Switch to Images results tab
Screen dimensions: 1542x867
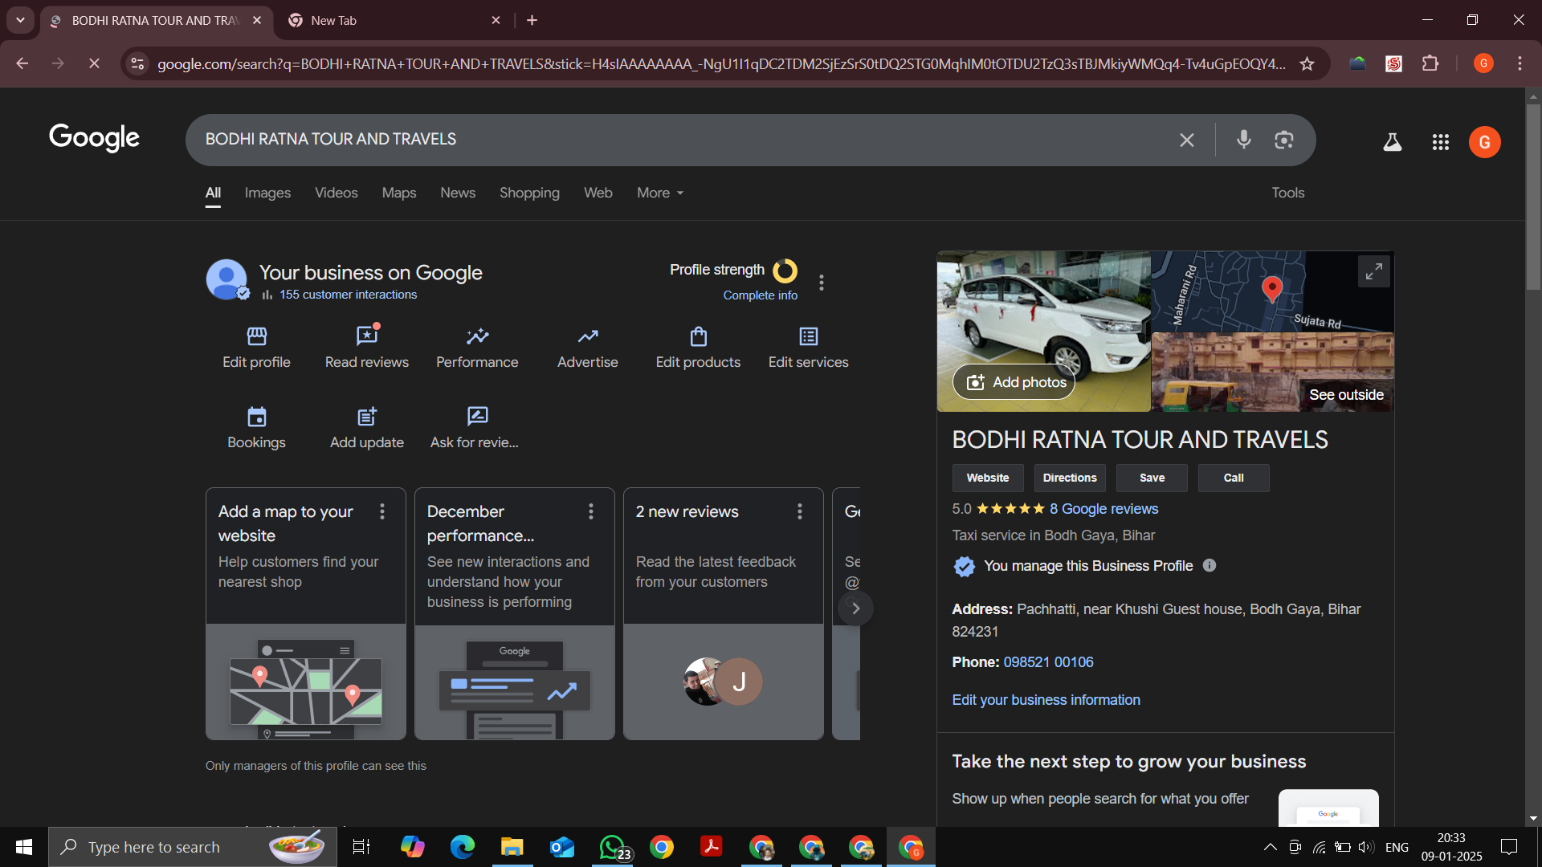[267, 193]
